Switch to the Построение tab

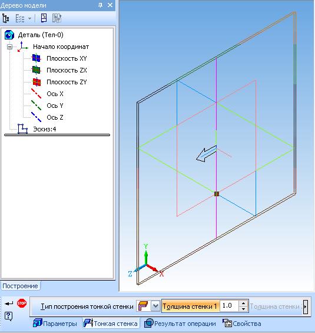coord(20,286)
